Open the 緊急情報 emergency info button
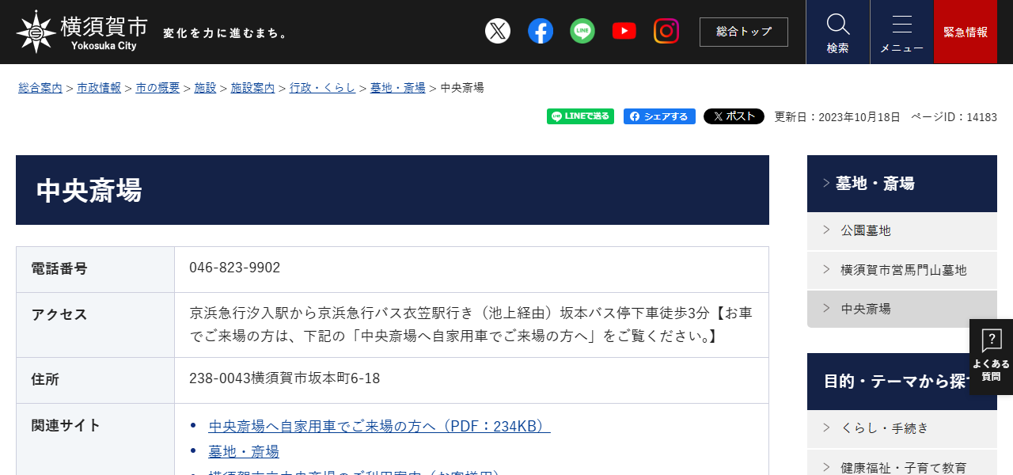Image resolution: width=1013 pixels, height=475 pixels. coord(966,32)
